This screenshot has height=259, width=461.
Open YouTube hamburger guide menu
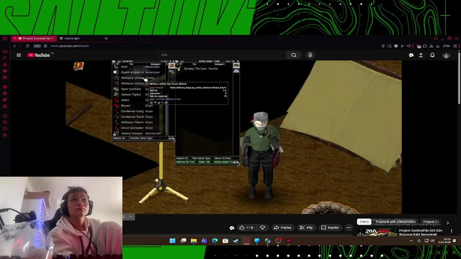(x=19, y=55)
